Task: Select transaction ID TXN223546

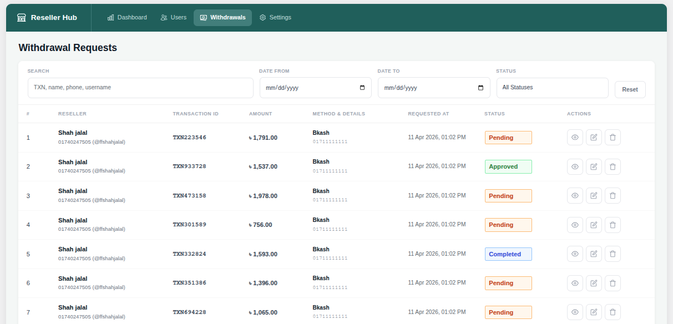Action: point(189,138)
